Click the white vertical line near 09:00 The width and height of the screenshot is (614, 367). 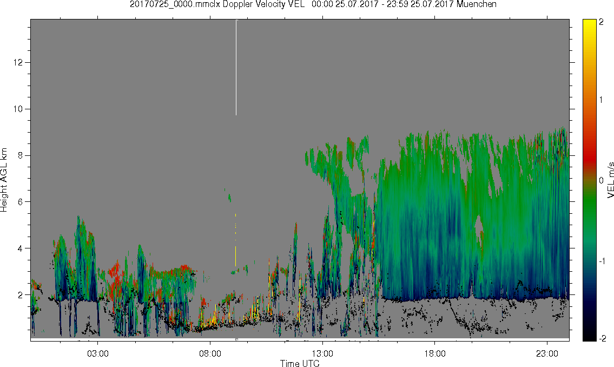coord(236,67)
